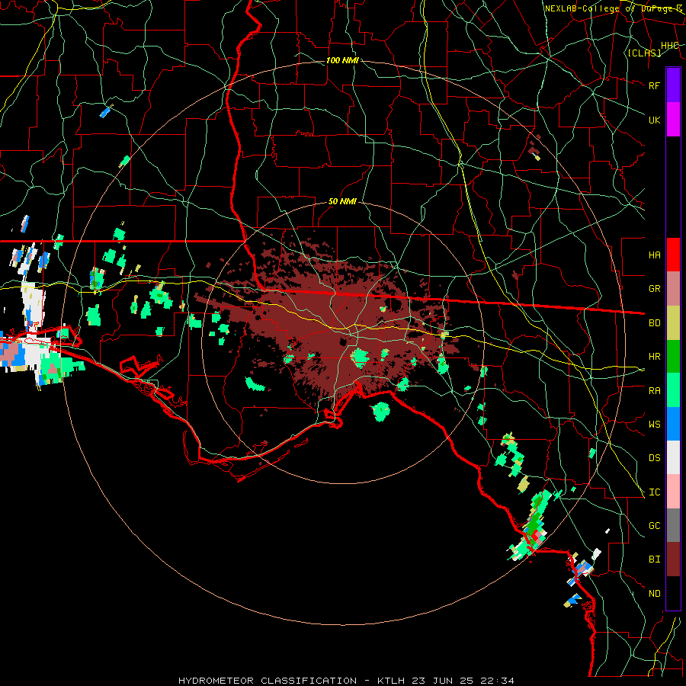Screen dimensions: 686x686
Task: Click the RF legend label
Action: coord(654,85)
